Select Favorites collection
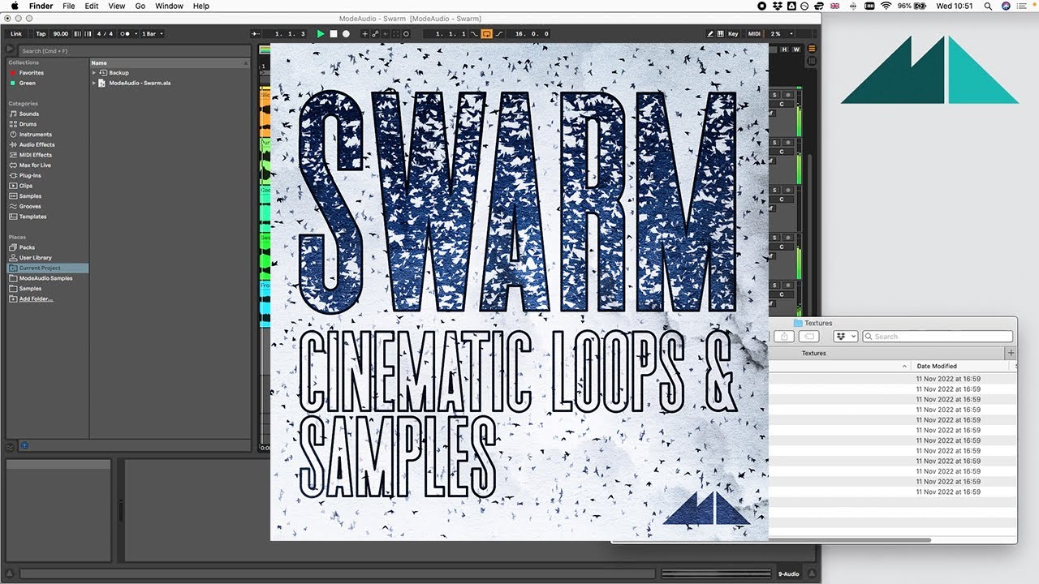Image resolution: width=1039 pixels, height=584 pixels. tap(32, 73)
